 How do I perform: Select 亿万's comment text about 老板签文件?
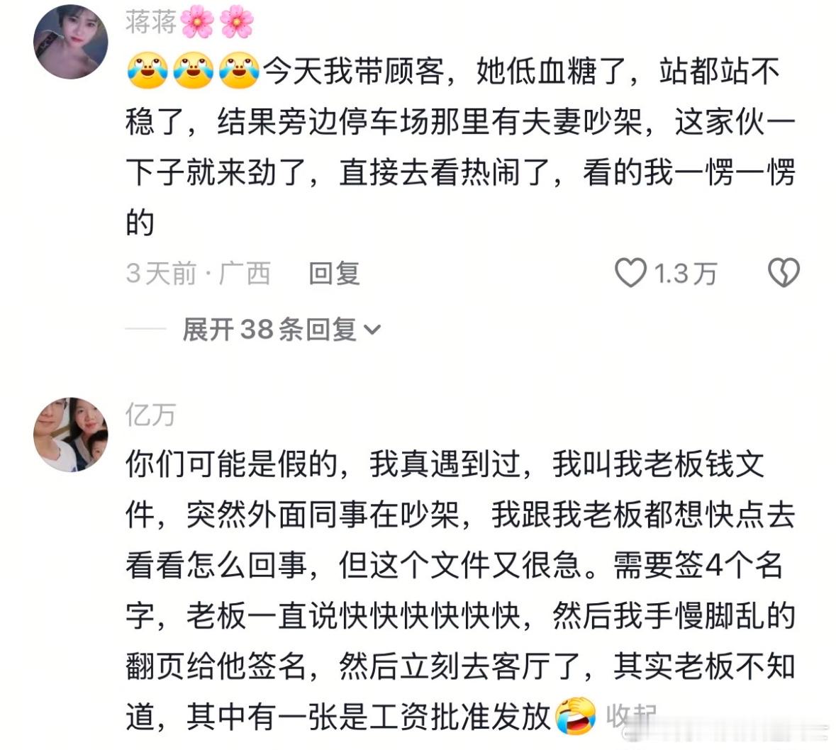click(x=461, y=590)
